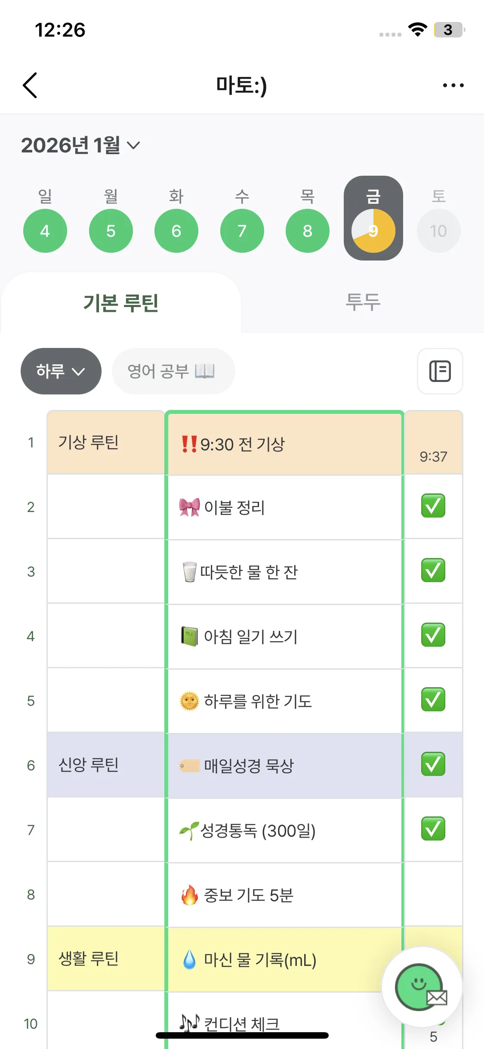Screen dimensions: 484x1049
Task: Open the three-dot more options menu
Action: (453, 85)
